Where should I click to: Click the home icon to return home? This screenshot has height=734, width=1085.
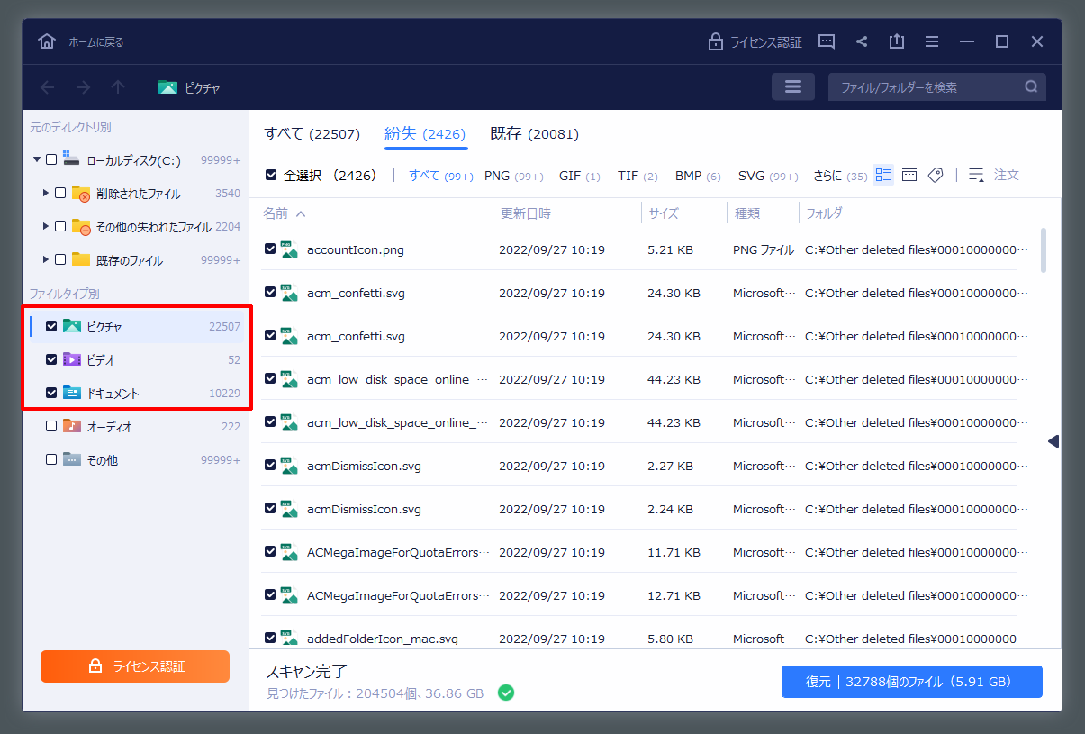pyautogui.click(x=47, y=41)
